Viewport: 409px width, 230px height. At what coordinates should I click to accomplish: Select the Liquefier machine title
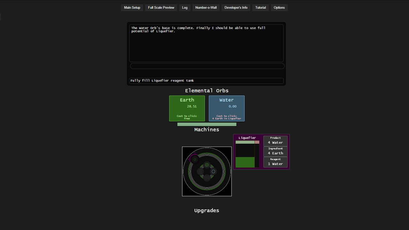[x=247, y=138]
